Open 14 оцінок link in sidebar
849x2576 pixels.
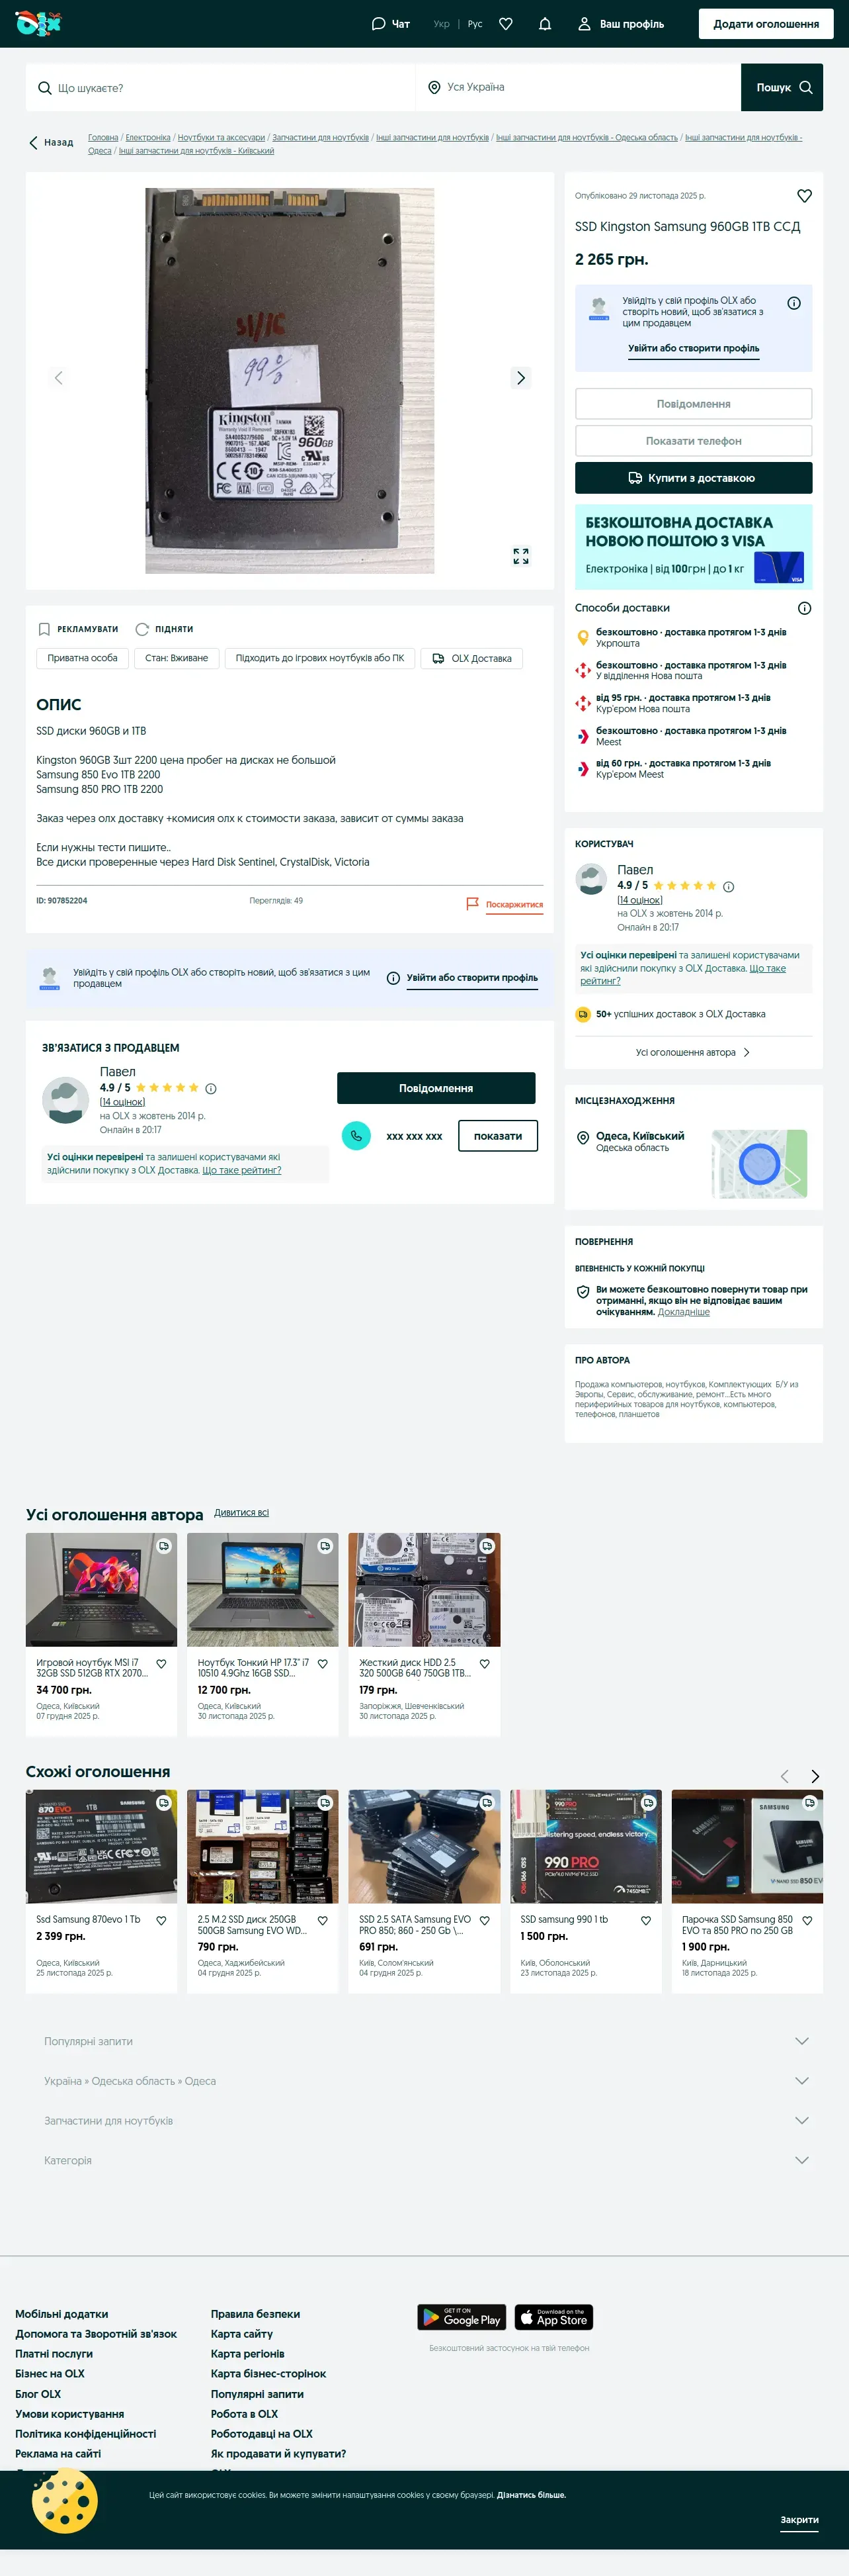pos(639,900)
